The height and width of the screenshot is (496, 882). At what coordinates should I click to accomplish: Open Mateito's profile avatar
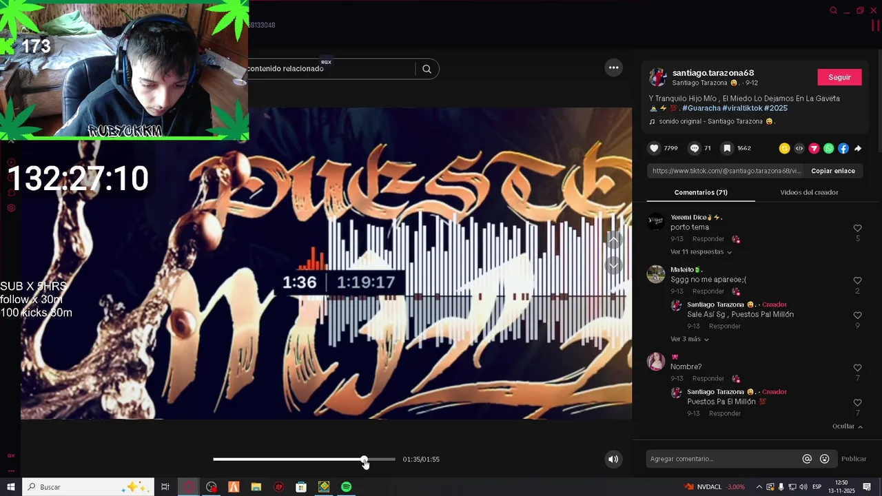point(656,274)
